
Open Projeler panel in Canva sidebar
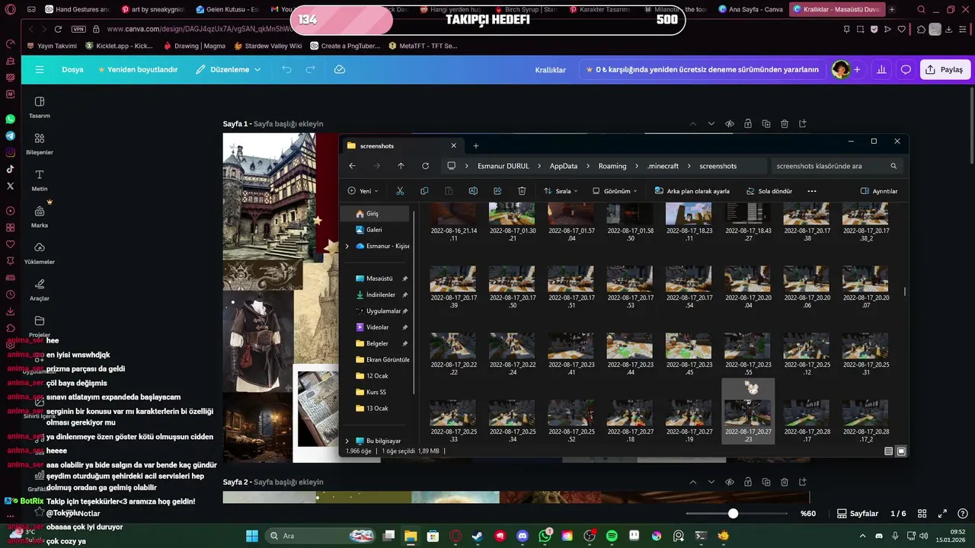click(40, 327)
